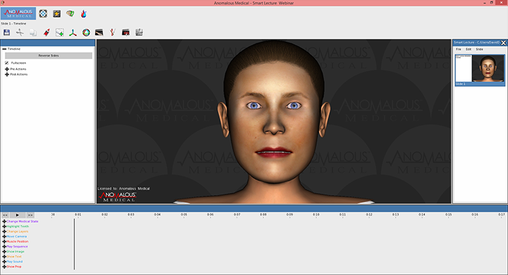Add a Highlight Teeth action
This screenshot has width=508, height=275.
point(4,226)
